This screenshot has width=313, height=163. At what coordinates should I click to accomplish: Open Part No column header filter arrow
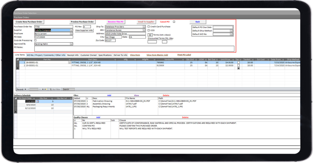(x=69, y=60)
